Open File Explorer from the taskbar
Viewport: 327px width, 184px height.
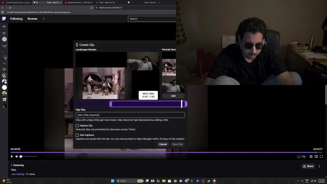pyautogui.click(x=164, y=181)
